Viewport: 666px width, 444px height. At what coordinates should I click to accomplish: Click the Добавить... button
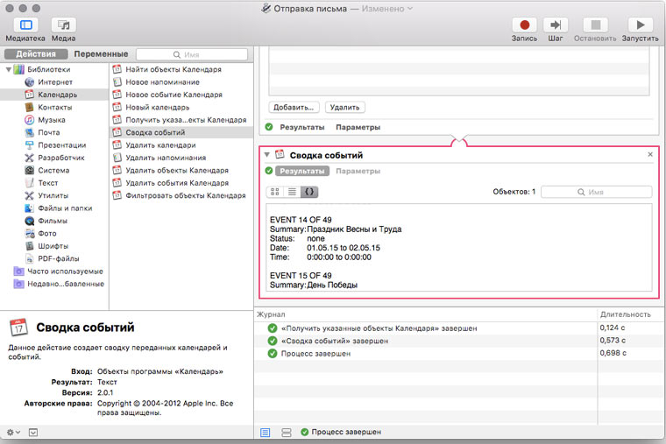coord(294,108)
